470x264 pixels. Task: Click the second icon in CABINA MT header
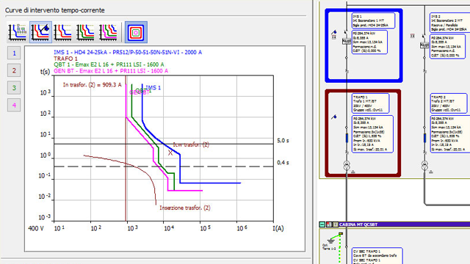click(329, 224)
